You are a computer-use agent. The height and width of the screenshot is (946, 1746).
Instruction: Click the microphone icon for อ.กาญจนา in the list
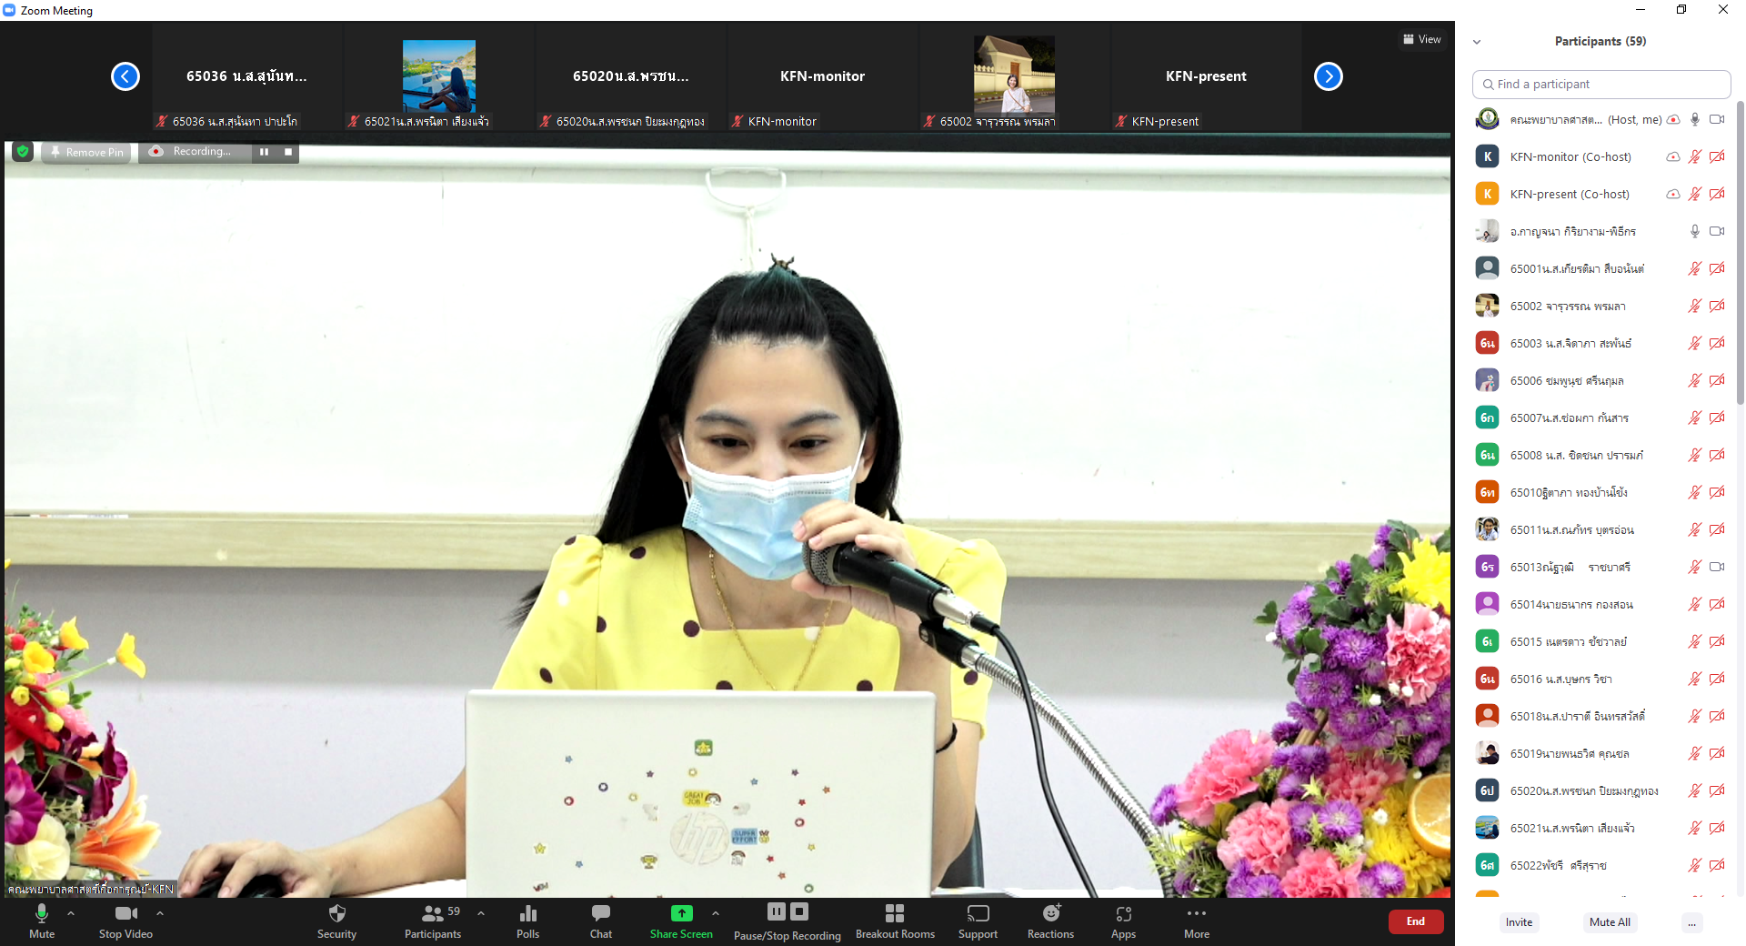coord(1695,231)
